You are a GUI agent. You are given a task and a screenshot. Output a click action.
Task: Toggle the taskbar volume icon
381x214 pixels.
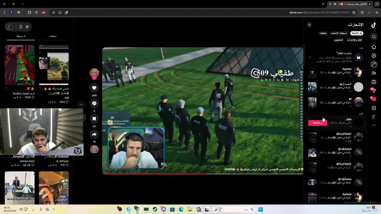tap(21, 209)
